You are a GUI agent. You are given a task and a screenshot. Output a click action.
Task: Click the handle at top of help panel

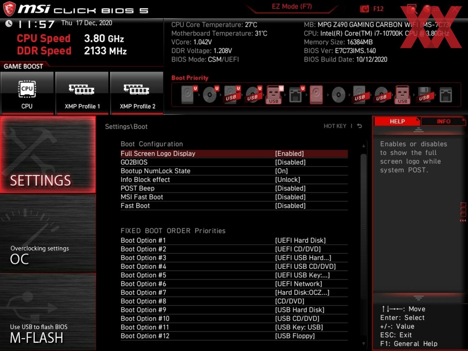coord(418,130)
